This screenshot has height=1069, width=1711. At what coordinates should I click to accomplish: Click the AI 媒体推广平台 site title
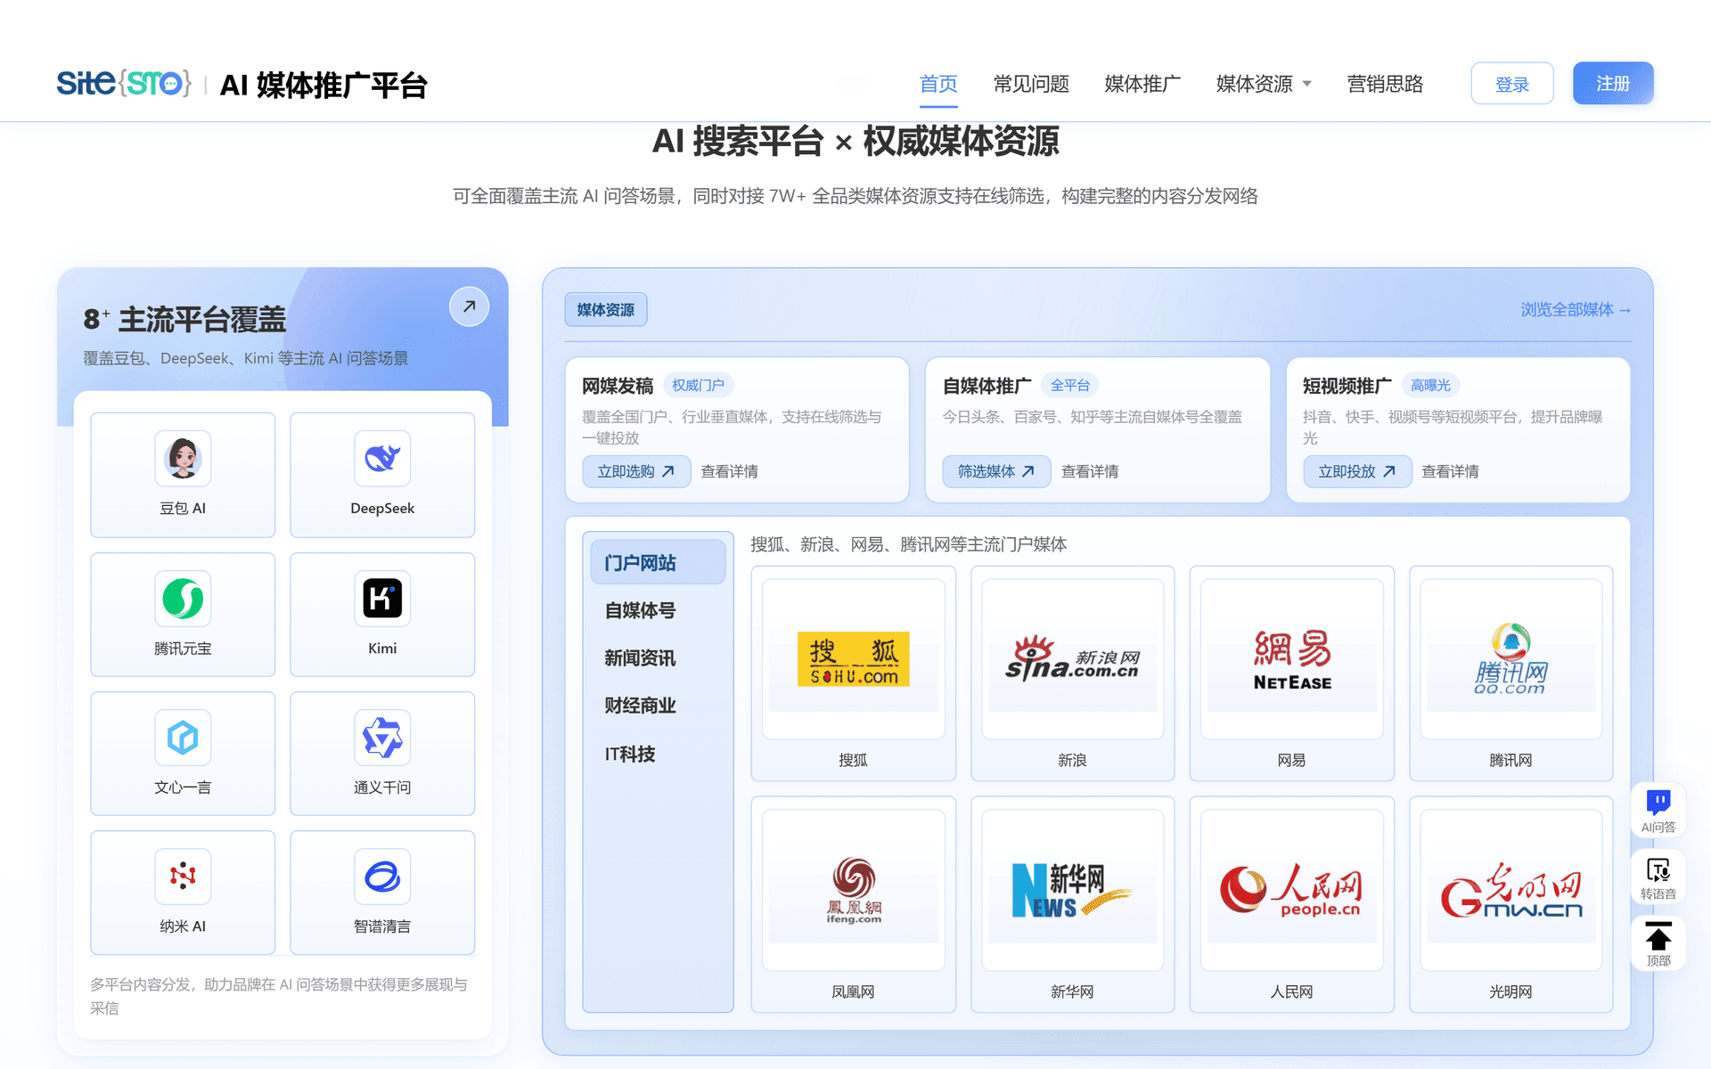[324, 86]
